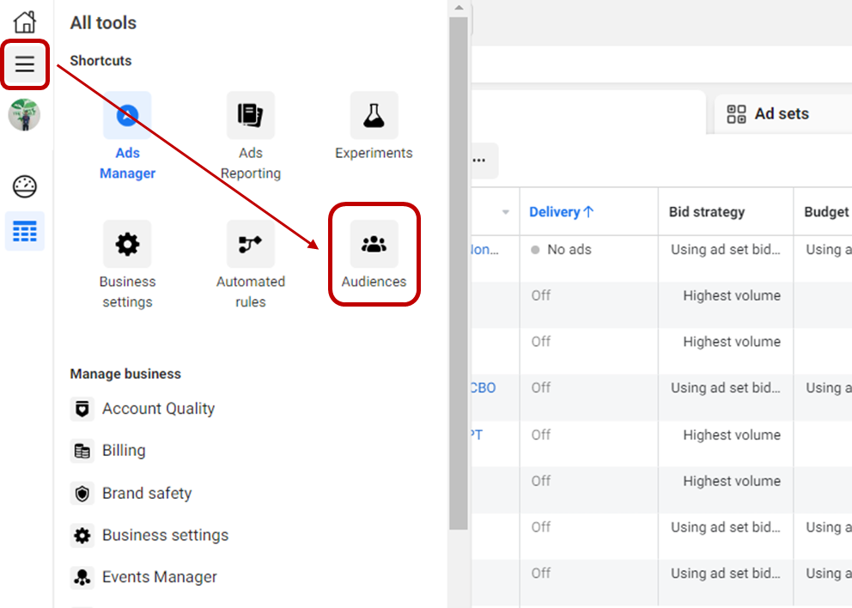Select the Bid strategy column header
852x608 pixels.
pos(706,212)
